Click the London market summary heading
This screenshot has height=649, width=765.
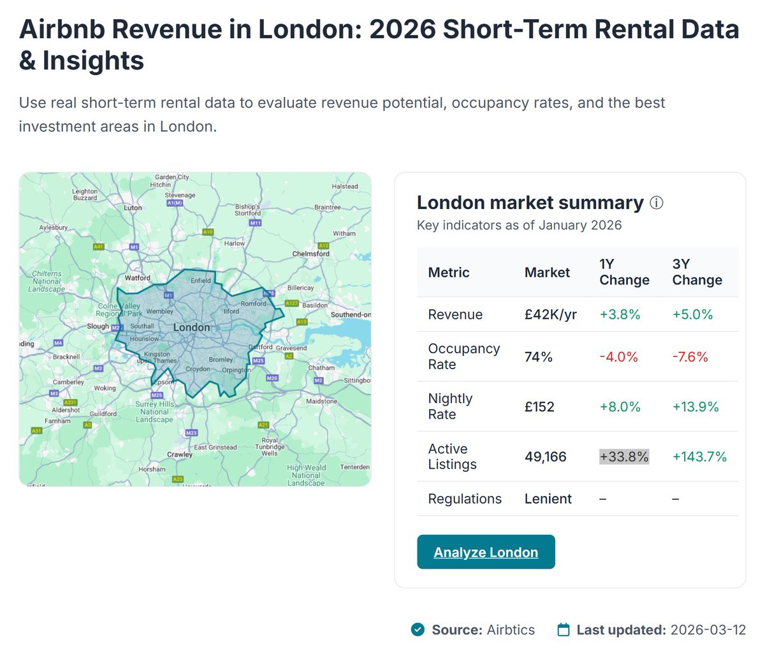pos(530,203)
